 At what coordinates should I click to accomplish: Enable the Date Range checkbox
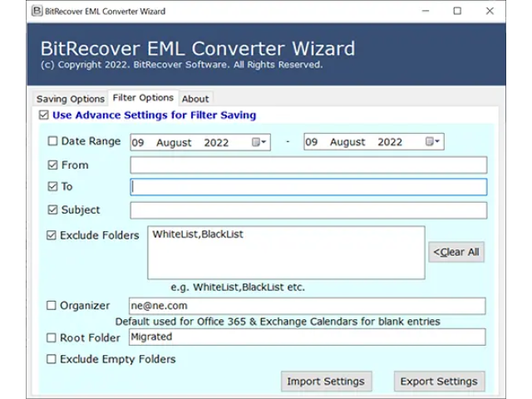pyautogui.click(x=53, y=142)
